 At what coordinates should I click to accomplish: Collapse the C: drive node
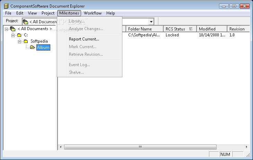click(x=13, y=35)
